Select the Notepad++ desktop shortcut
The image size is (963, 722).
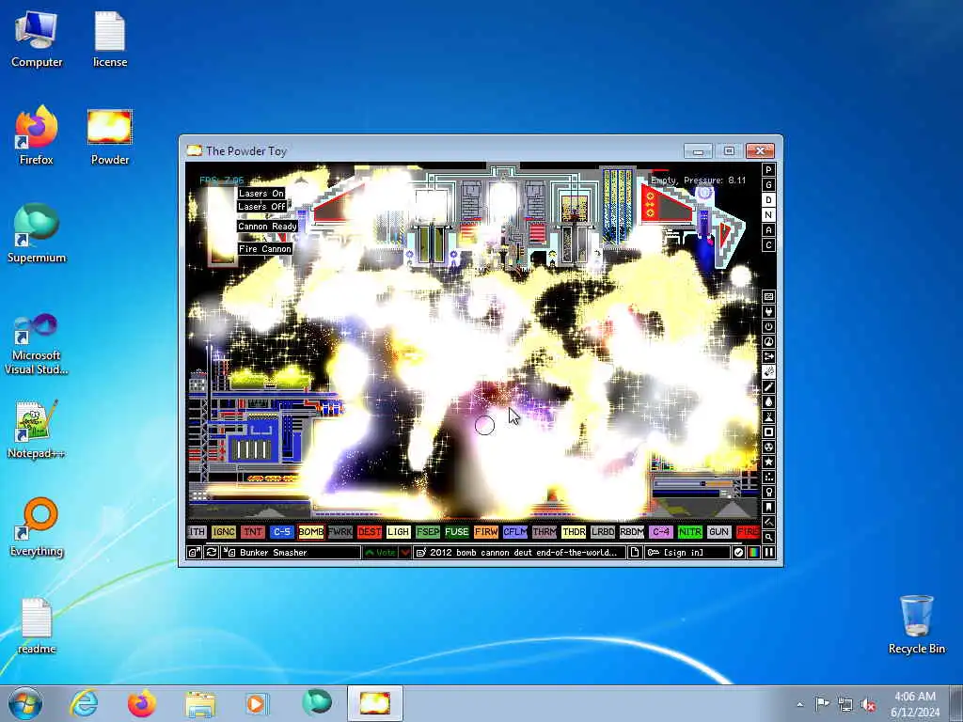[37, 430]
